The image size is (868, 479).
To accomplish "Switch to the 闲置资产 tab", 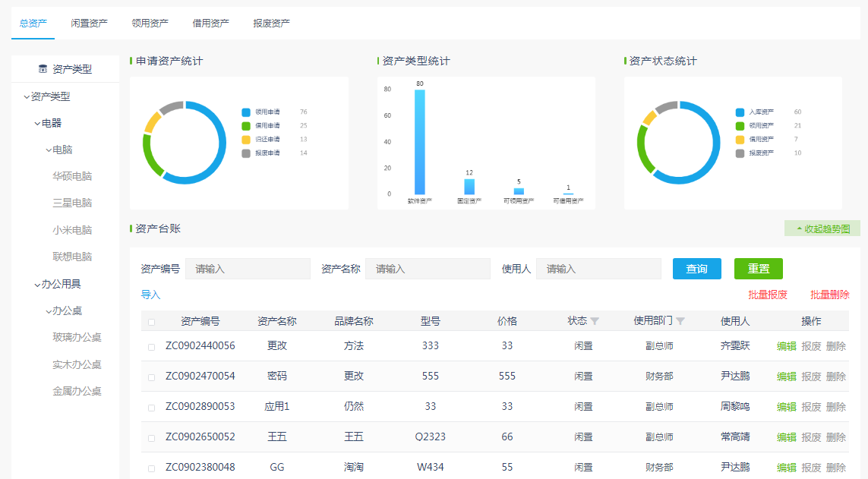I will click(88, 23).
